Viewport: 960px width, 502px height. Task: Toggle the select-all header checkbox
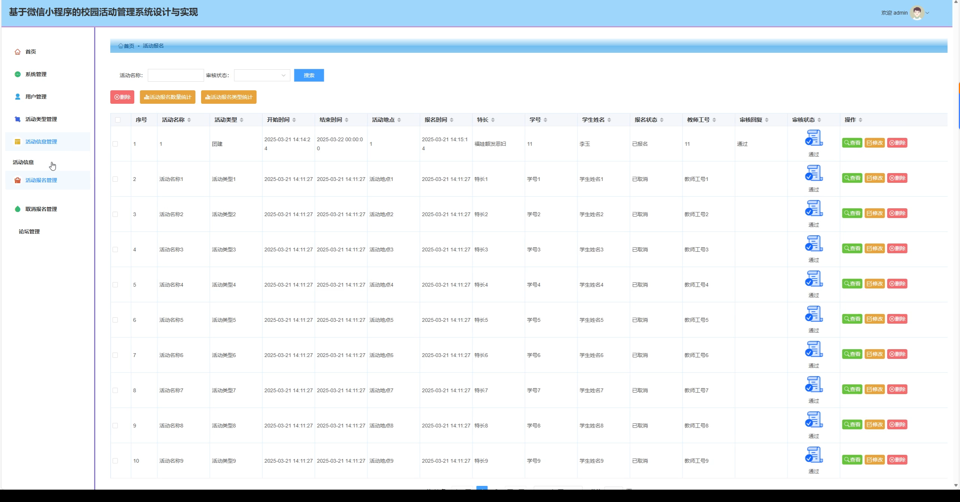click(x=118, y=120)
